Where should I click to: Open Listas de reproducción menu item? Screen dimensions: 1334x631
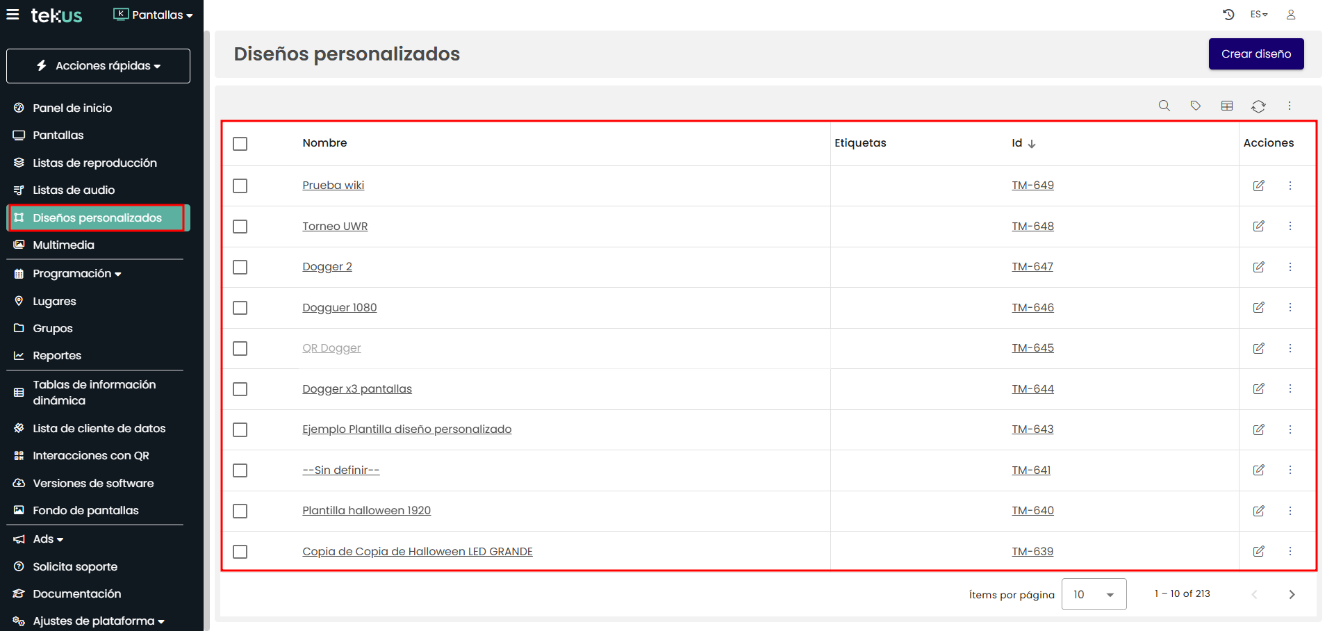(94, 163)
